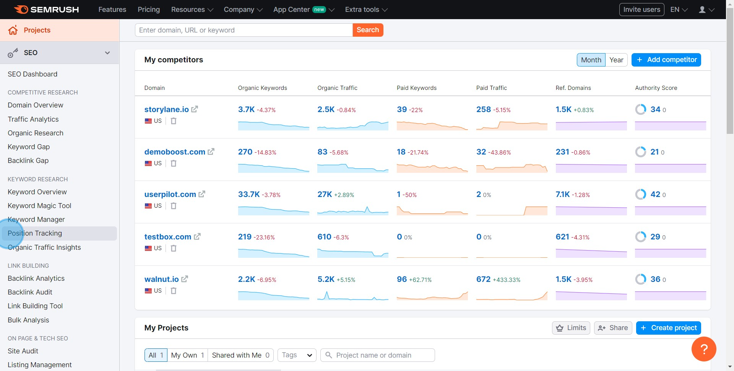The width and height of the screenshot is (734, 371).
Task: Open Features in the top menu
Action: coord(112,10)
